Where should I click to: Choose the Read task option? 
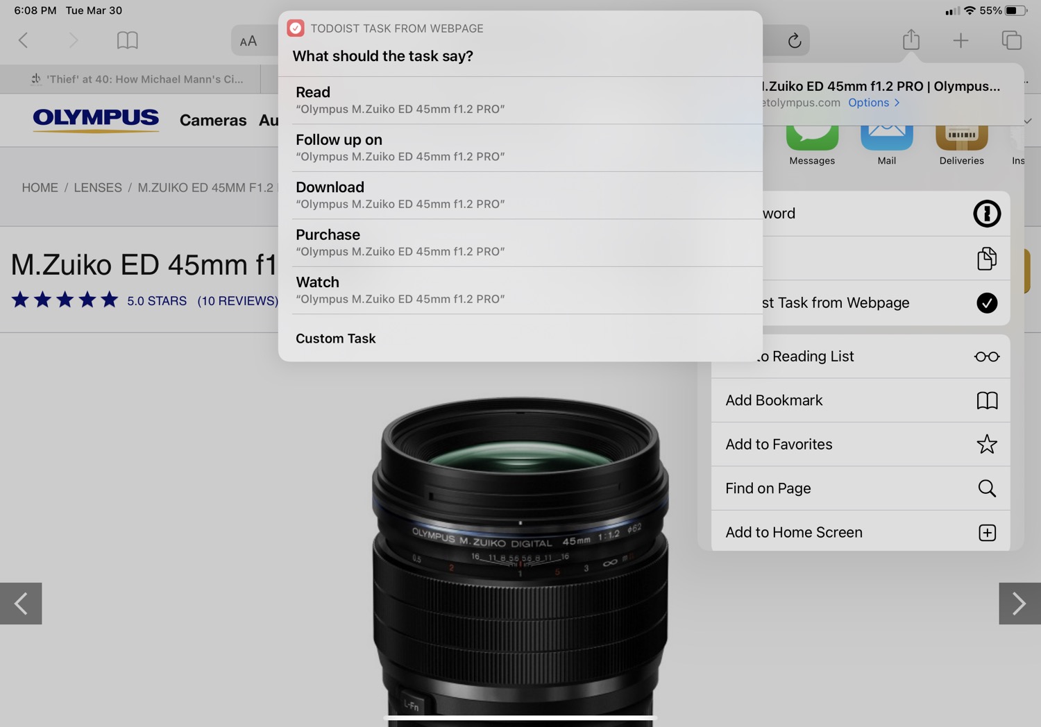tap(520, 100)
